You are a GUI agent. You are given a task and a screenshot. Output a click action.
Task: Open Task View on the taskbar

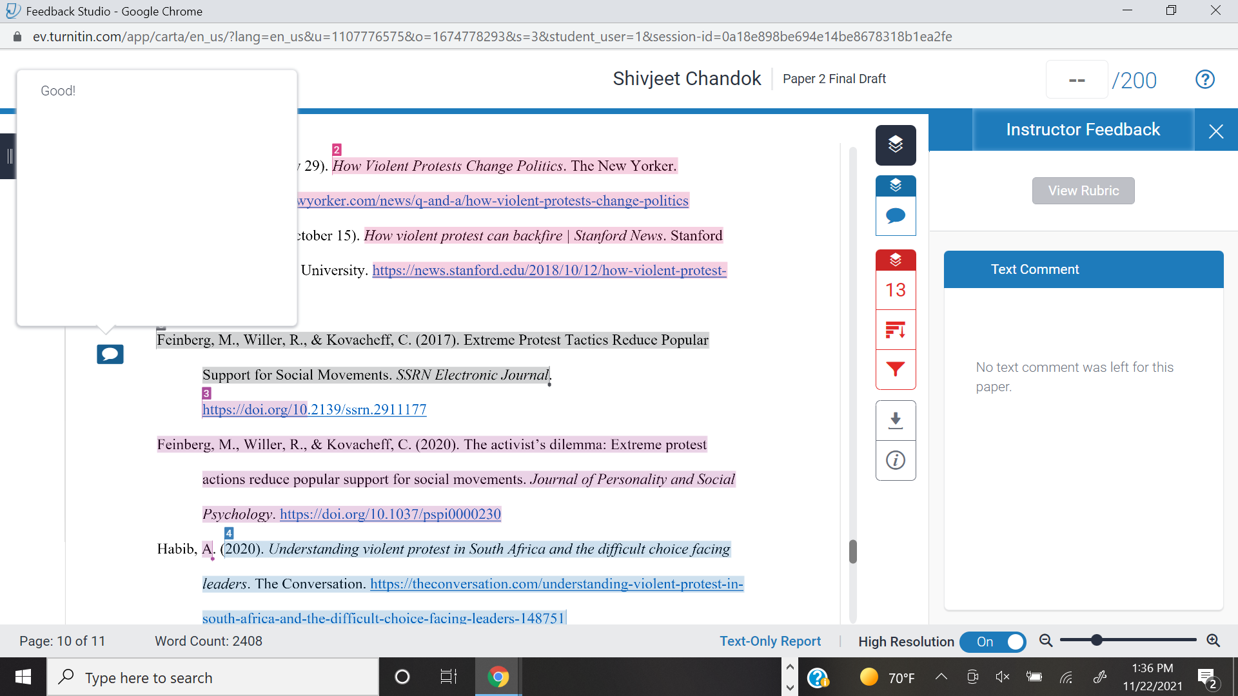(x=448, y=677)
